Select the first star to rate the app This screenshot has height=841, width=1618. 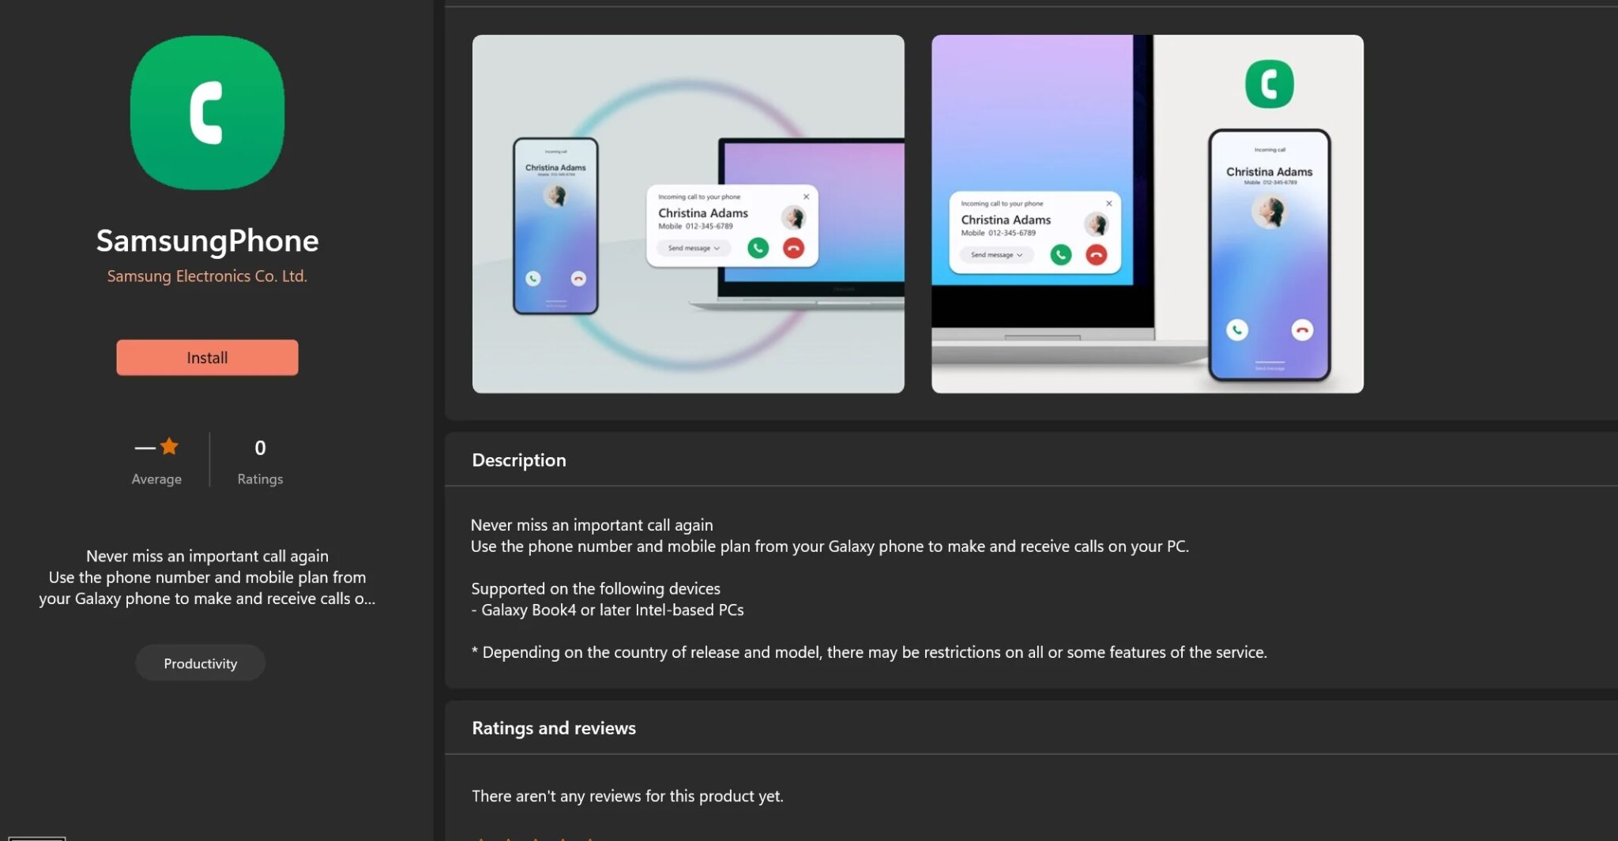481,839
